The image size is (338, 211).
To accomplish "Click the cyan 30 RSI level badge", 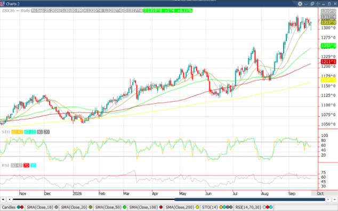I will 33,166.
